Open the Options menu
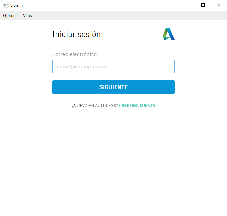The height and width of the screenshot is (216, 227). 10,15
